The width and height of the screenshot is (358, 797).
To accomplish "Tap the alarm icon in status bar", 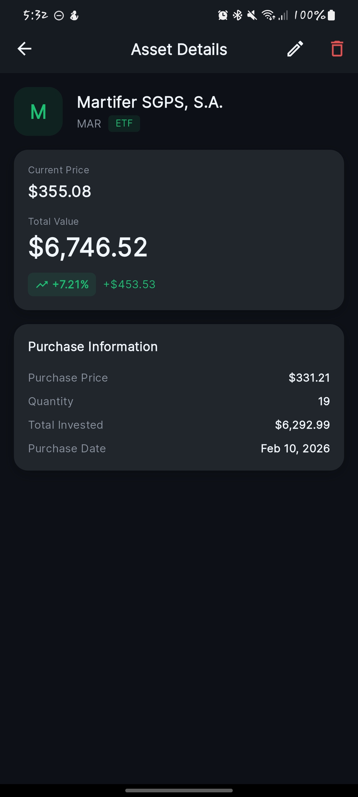I will coord(223,15).
